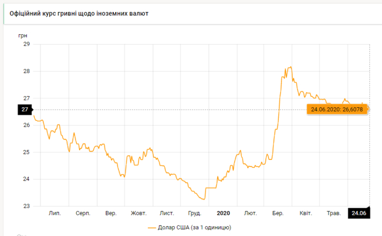This screenshot has height=236, width=382.
Task: Click the bold 2020 year label
Action: point(224,213)
